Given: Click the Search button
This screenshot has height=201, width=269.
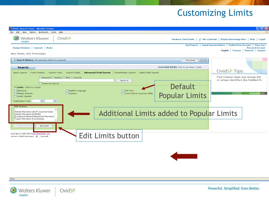Looking at the screenshot, I should 124,81.
